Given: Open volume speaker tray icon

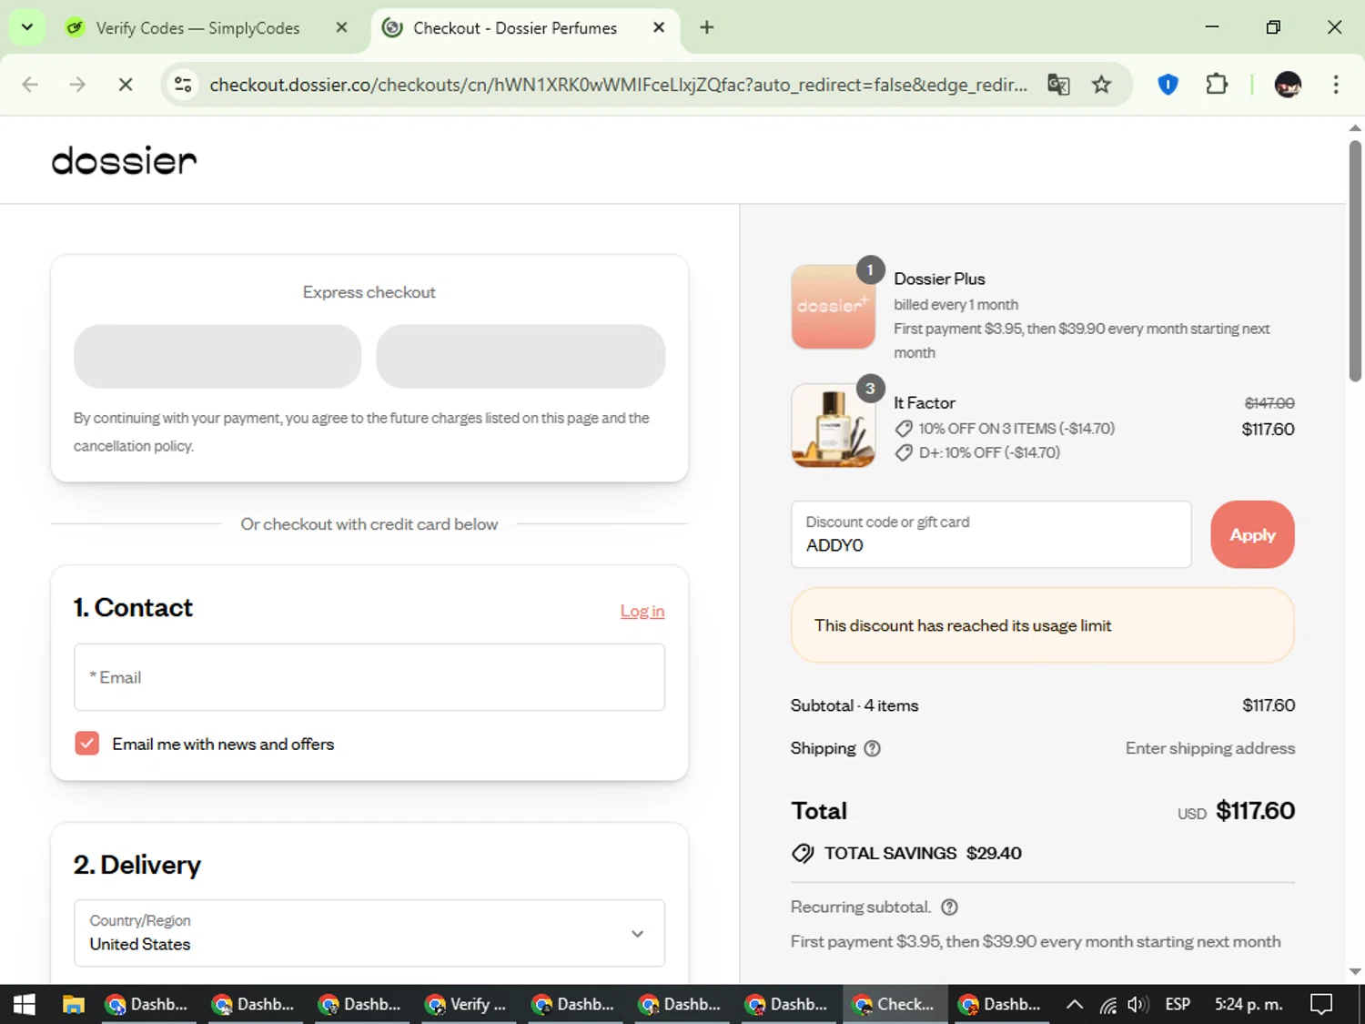Looking at the screenshot, I should 1137,1004.
